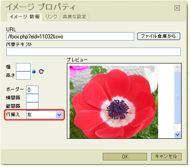Click the 幅 width input field
The height and width of the screenshot is (167, 190).
point(23,67)
